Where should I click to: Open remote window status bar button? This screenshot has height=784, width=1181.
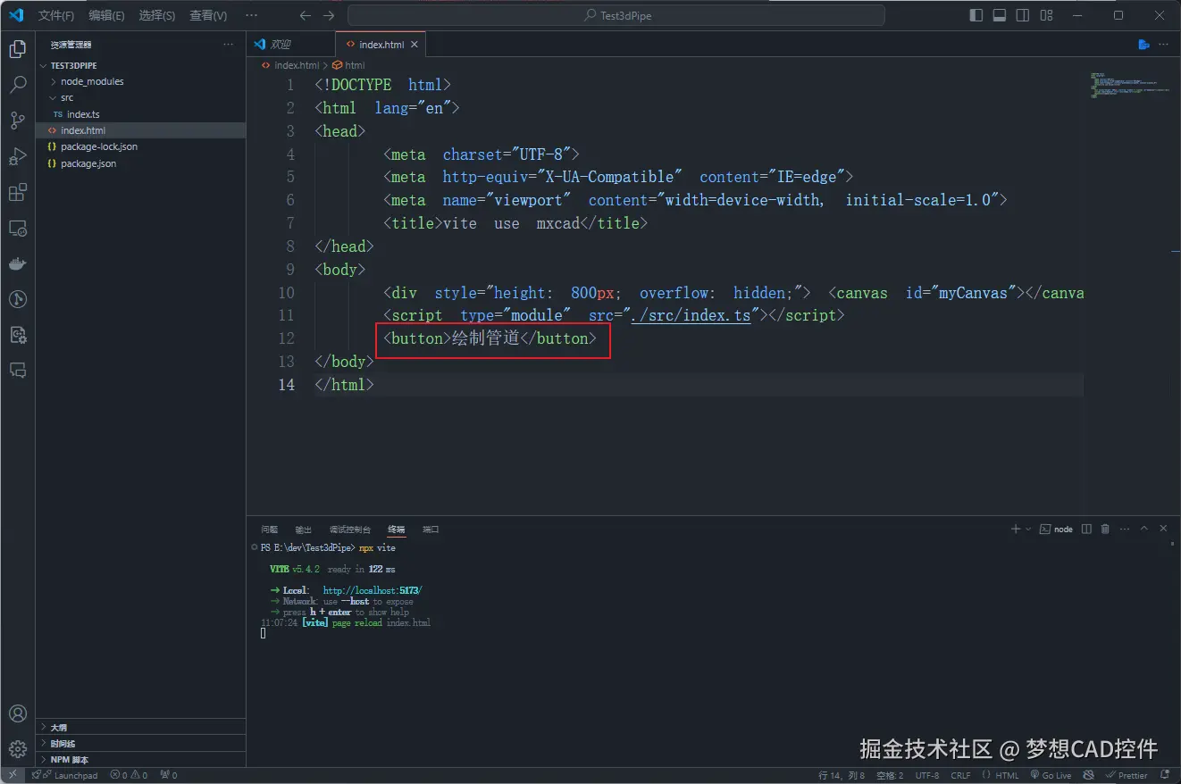click(13, 775)
